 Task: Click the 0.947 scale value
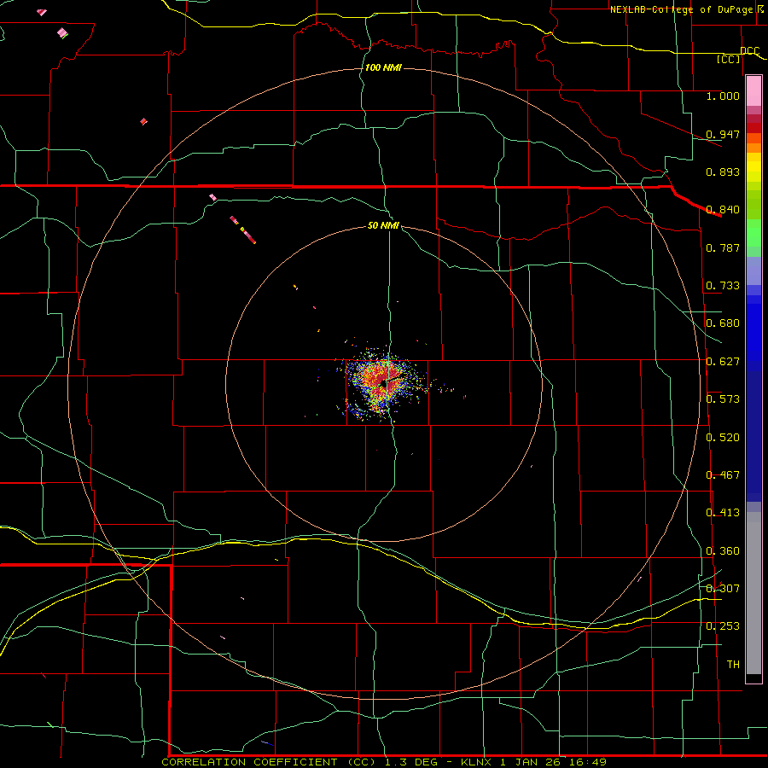point(723,134)
